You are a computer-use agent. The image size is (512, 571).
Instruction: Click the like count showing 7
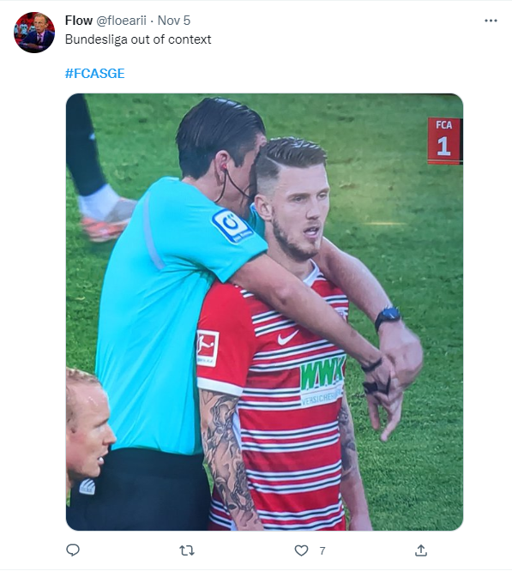pos(322,550)
